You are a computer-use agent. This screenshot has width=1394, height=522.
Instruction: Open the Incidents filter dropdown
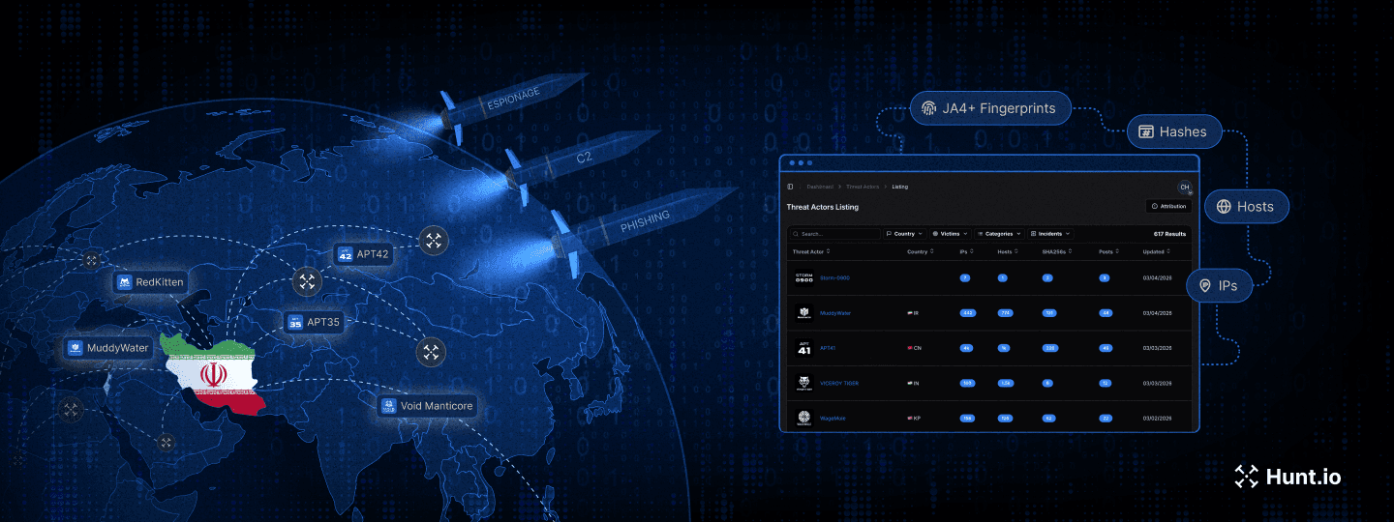[1050, 234]
